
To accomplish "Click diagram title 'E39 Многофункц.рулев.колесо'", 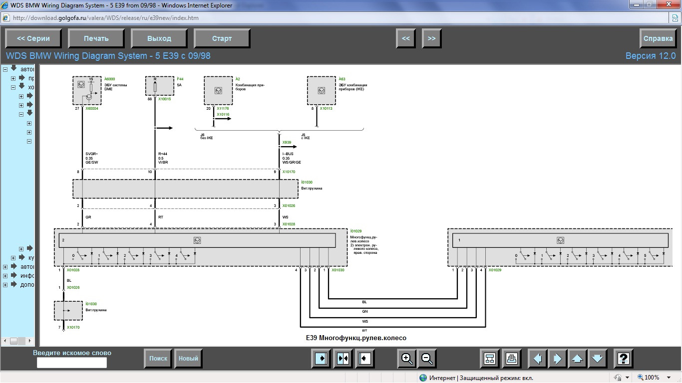I will pos(356,338).
